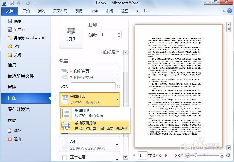Click the zoom in plus button
Viewport: 234px width, 162px height.
(222, 156)
